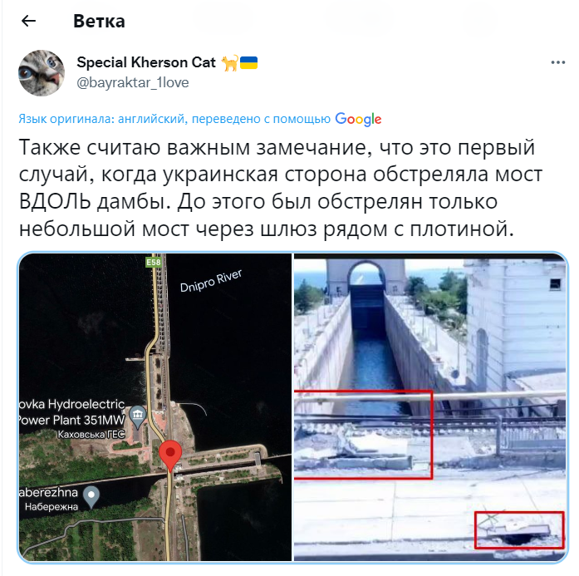Go back using the left arrow
The image size is (579, 576).
click(28, 21)
